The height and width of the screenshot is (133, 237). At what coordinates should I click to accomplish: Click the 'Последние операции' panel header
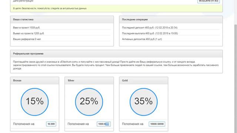(x=171, y=20)
